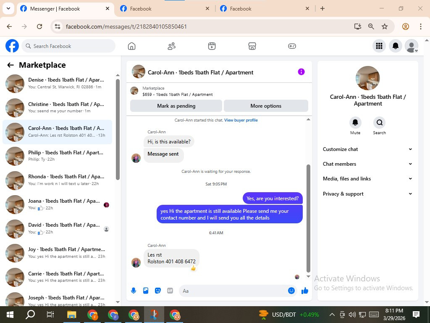
Task: Open Windows Start menu
Action: (10, 315)
